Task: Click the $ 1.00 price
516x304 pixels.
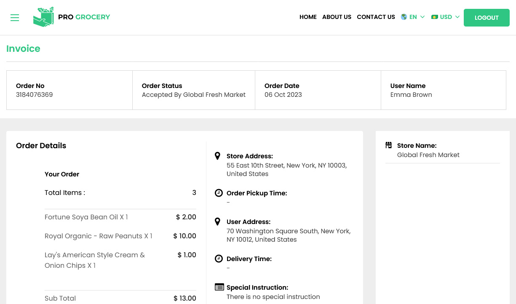Action: coord(187,255)
